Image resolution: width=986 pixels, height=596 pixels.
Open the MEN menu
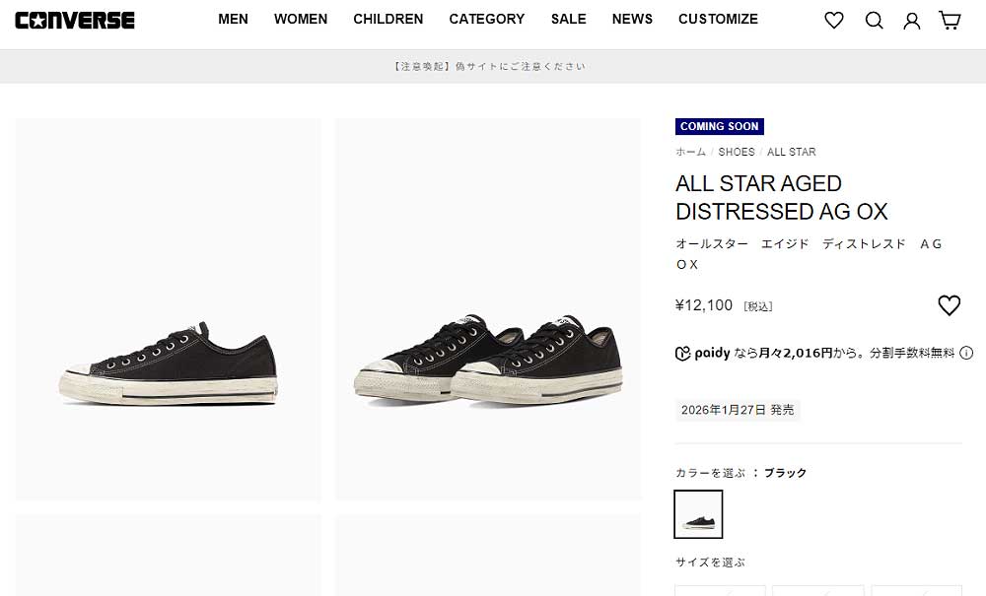click(x=233, y=19)
